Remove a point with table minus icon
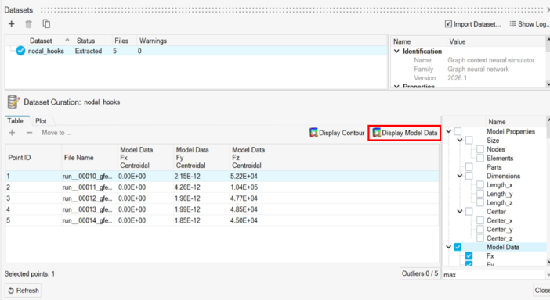Viewport: 550px width, 300px height. [29, 133]
